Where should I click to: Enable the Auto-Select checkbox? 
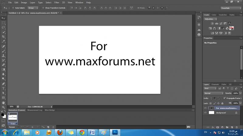pyautogui.click(x=13, y=8)
